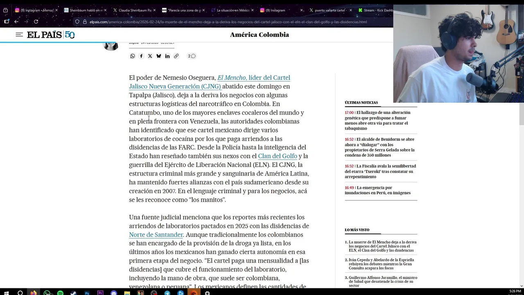
Task: Click the EL PAÍS 50 logo
Action: tap(51, 35)
